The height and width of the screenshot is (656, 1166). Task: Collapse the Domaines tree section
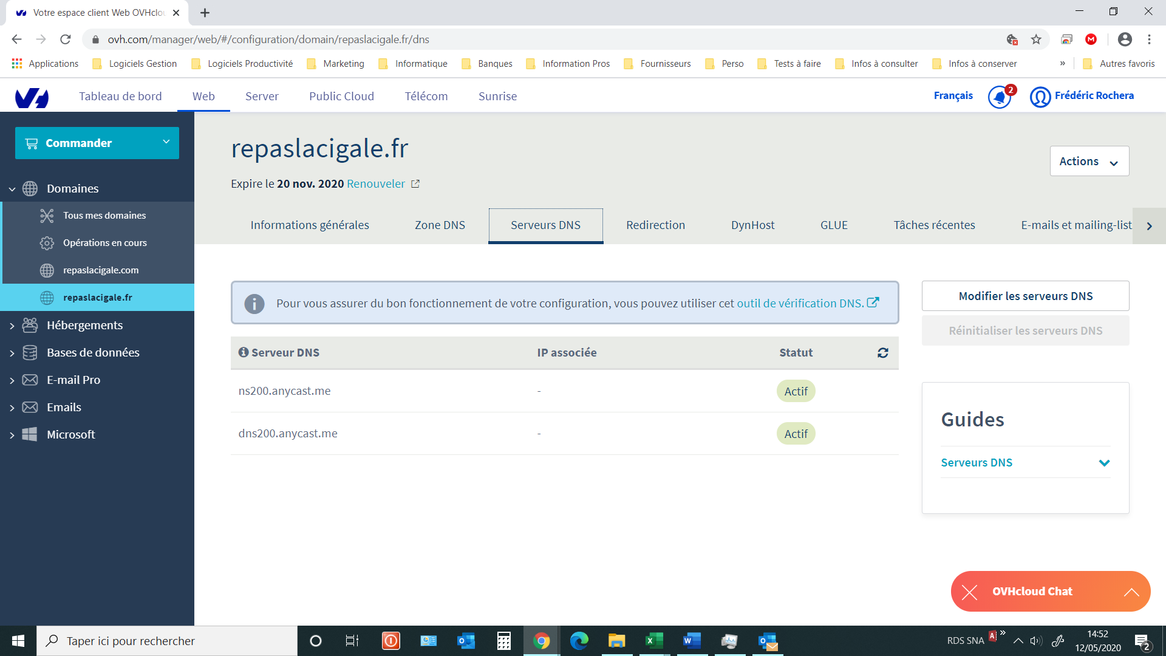[12, 189]
